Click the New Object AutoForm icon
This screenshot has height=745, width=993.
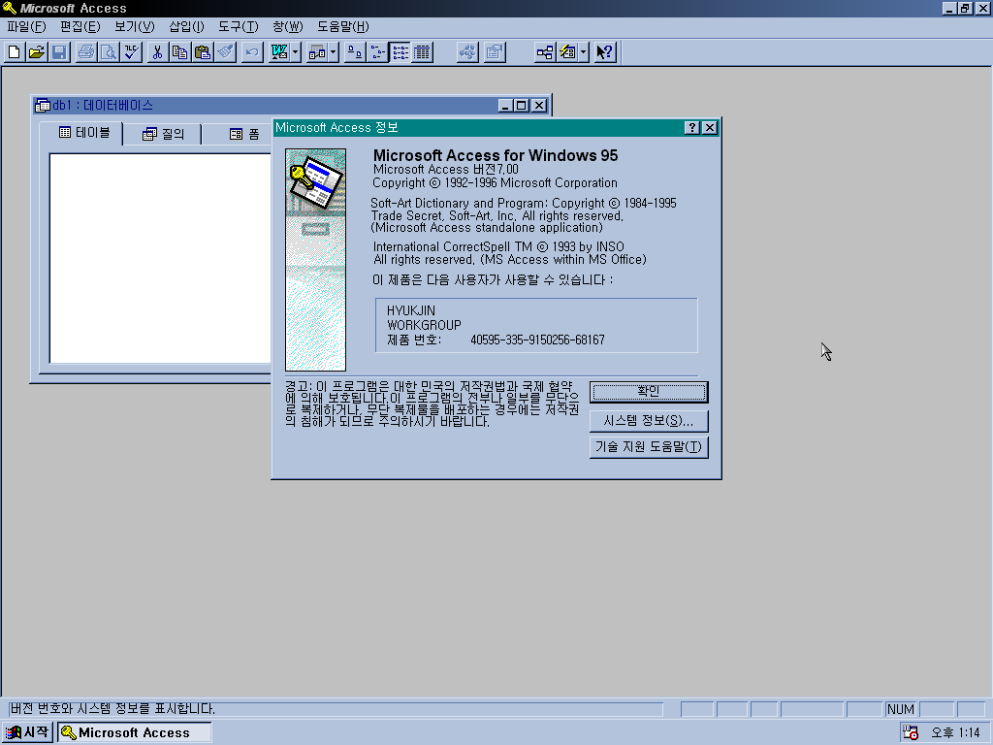point(567,52)
